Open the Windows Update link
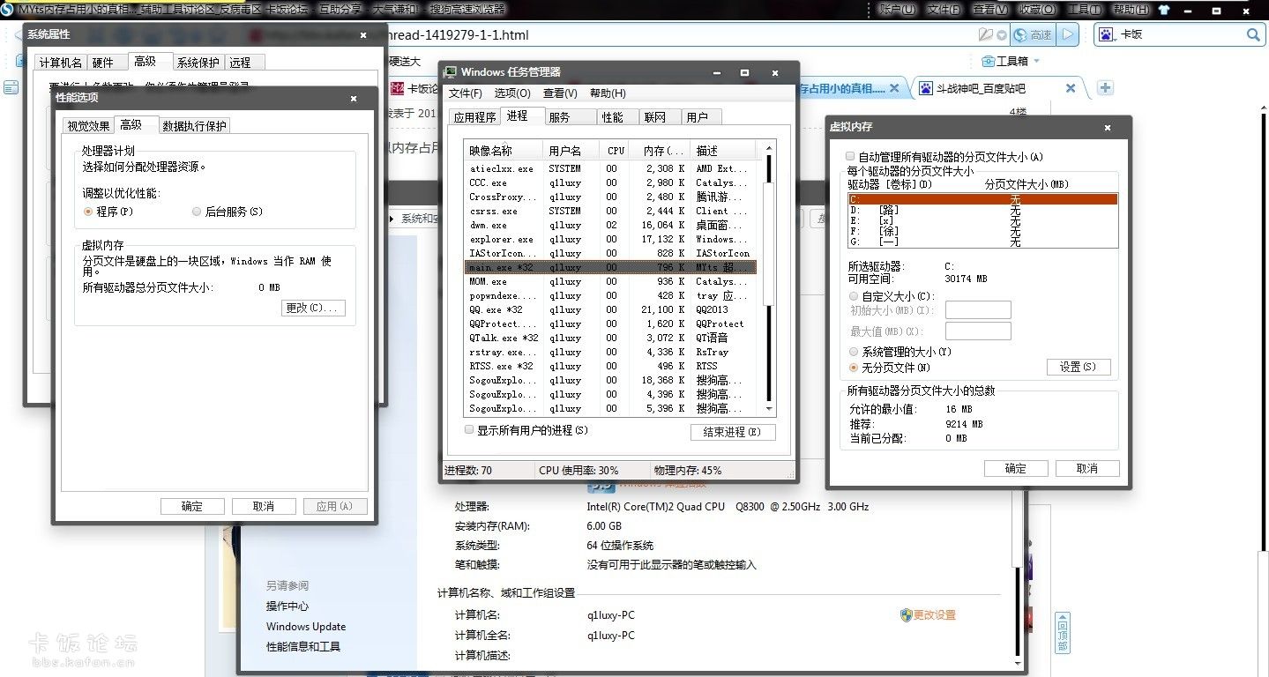The height and width of the screenshot is (677, 1269). (306, 627)
